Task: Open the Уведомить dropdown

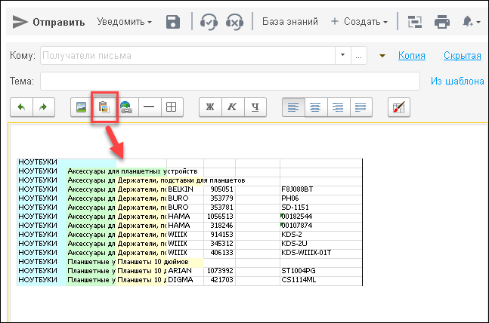Action: click(x=125, y=22)
